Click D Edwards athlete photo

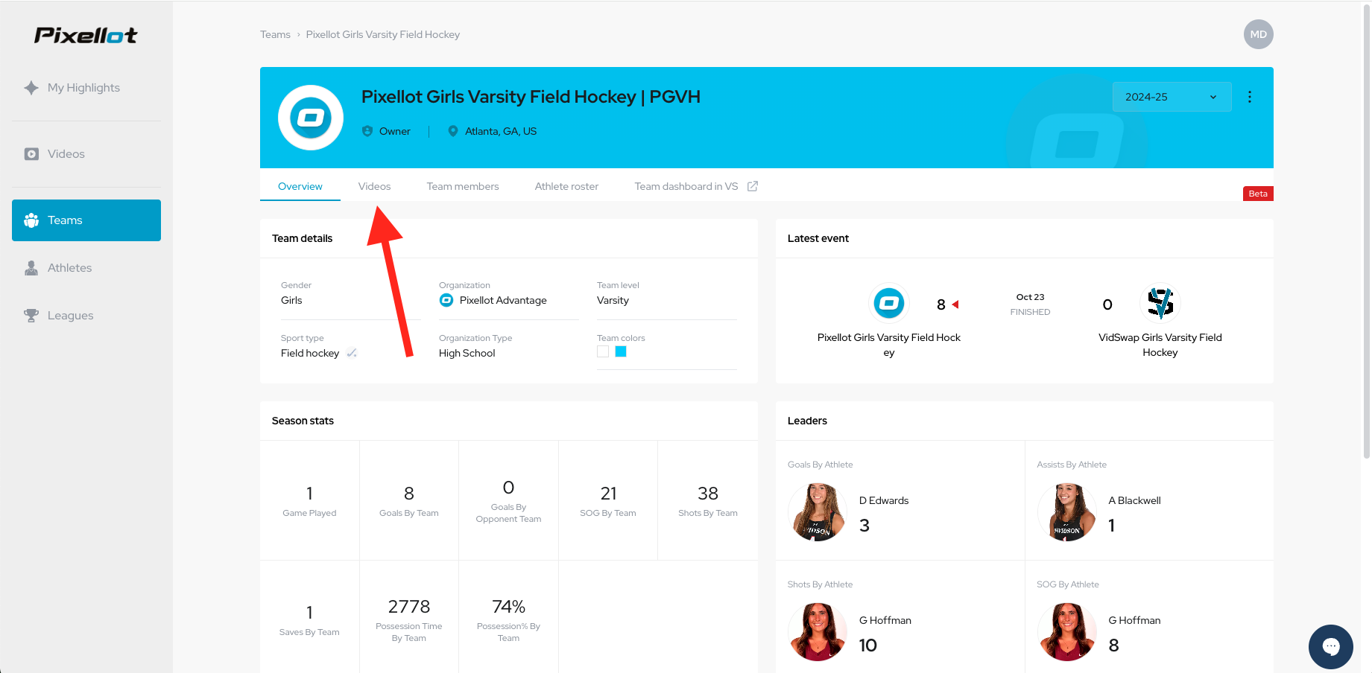pos(818,512)
